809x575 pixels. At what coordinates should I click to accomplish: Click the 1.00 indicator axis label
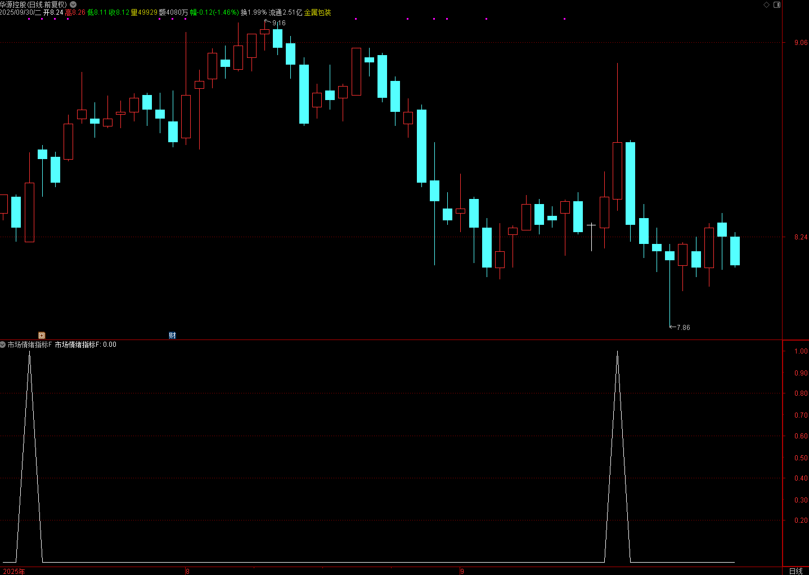click(x=801, y=351)
